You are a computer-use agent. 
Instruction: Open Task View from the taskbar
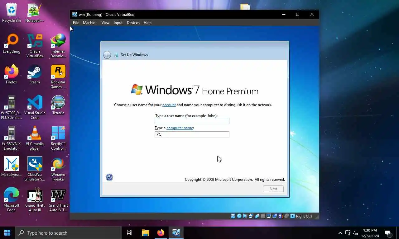(130, 233)
